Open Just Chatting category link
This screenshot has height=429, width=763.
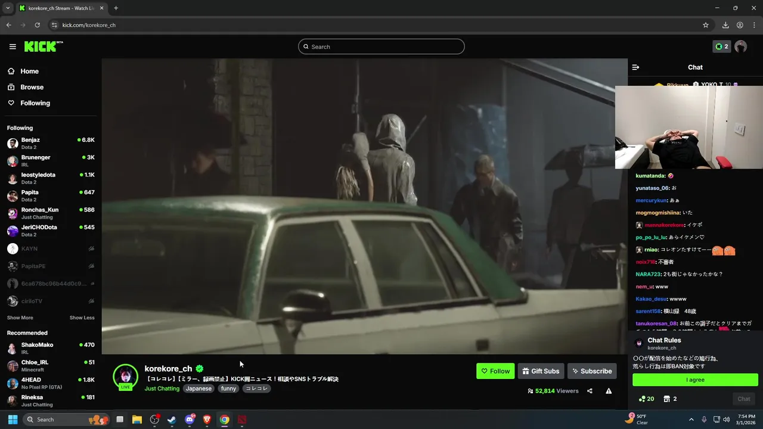[162, 388]
